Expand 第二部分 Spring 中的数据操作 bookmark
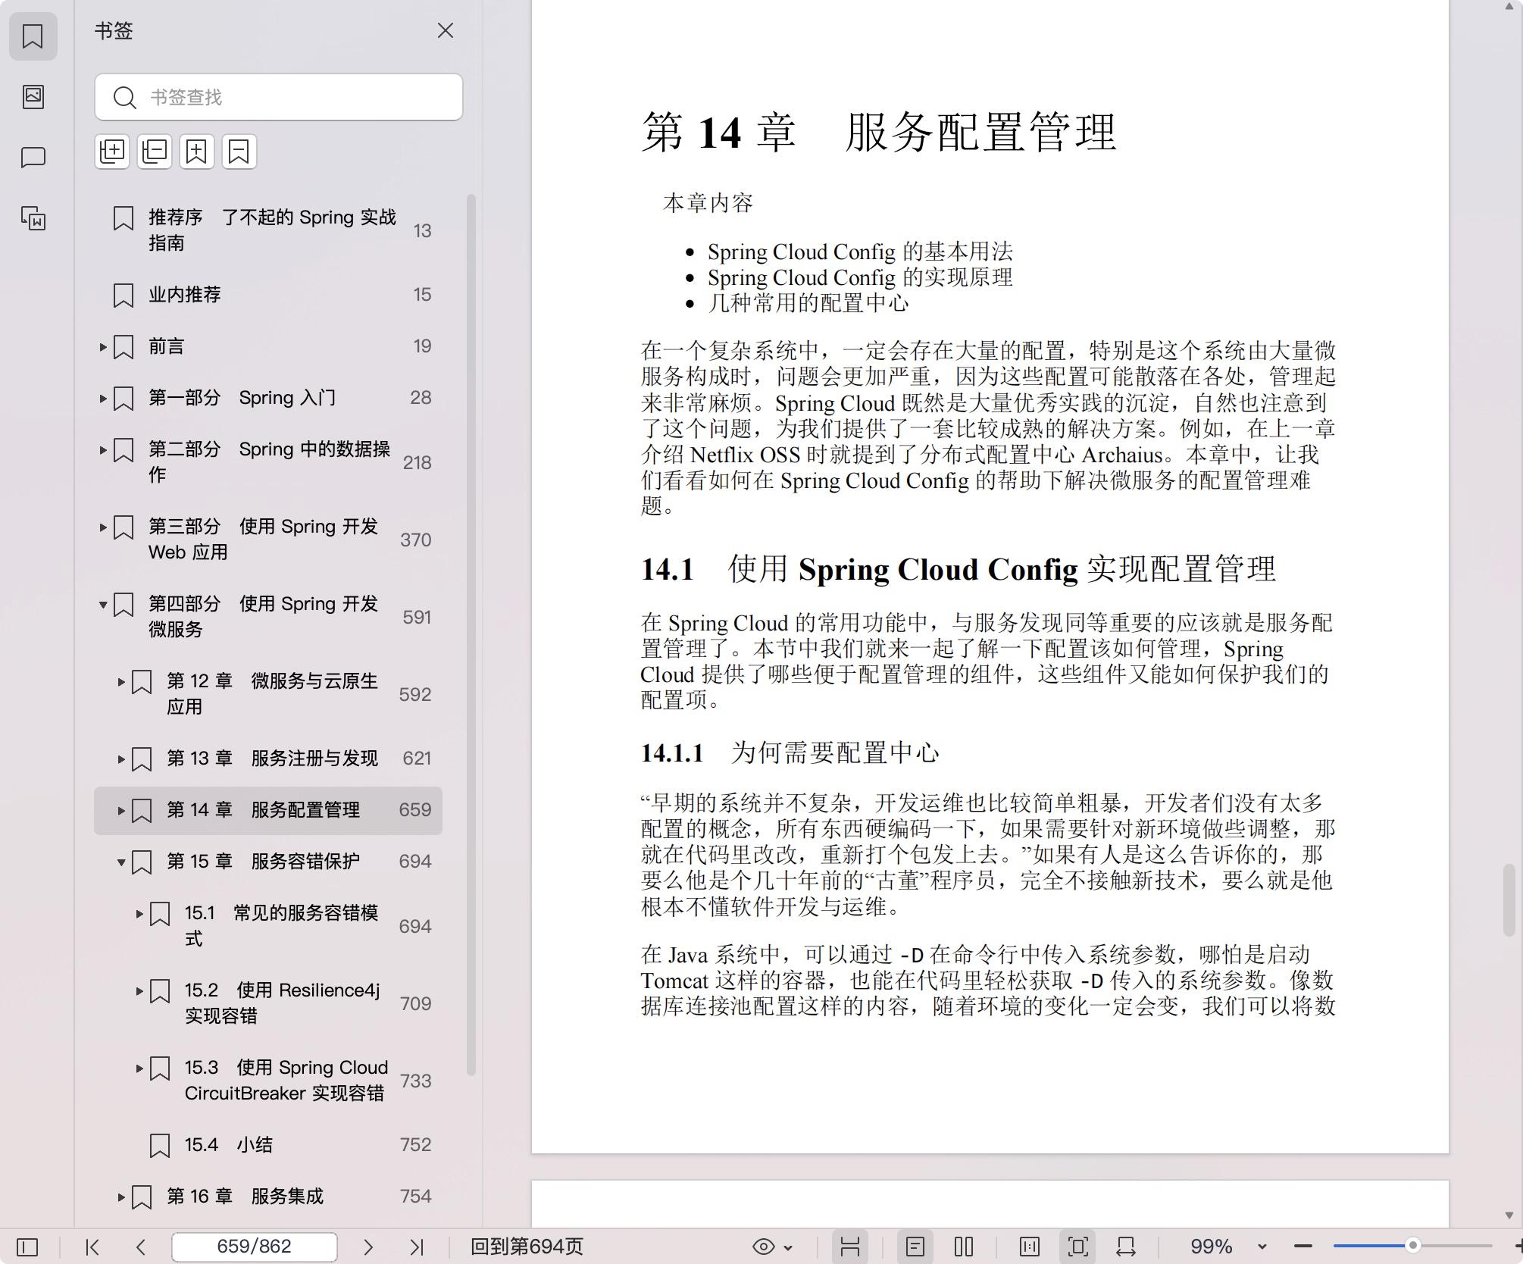The image size is (1523, 1264). click(x=103, y=450)
